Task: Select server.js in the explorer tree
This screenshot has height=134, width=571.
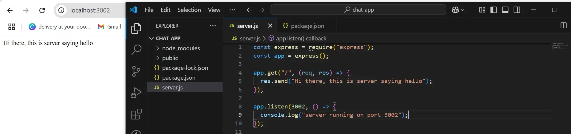Action: (185, 87)
